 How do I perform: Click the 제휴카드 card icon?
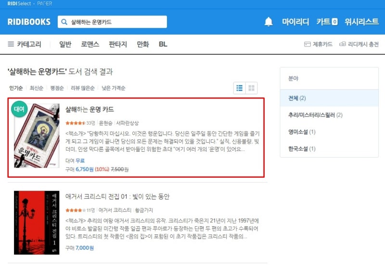pos(308,44)
